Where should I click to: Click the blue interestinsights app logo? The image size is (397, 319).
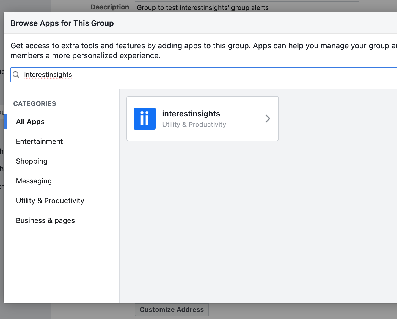(x=144, y=119)
